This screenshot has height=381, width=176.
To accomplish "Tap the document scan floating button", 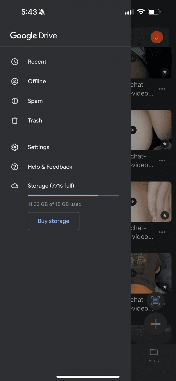I will (155, 301).
